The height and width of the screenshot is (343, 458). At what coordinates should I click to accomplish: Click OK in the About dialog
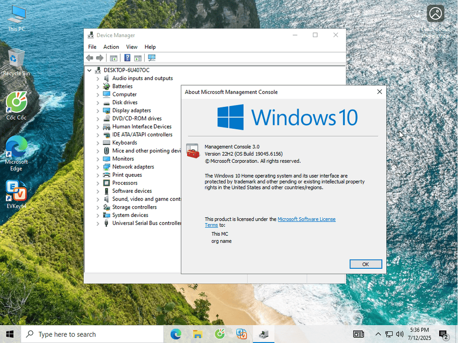click(365, 264)
